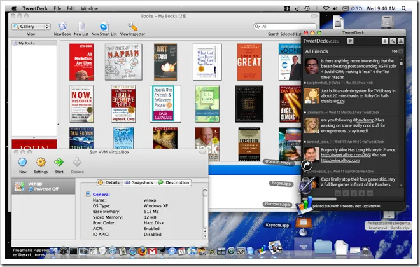420x267 pixels.
Task: Click TweetDeck compose tweet speech-bubble button
Action: click(350, 41)
